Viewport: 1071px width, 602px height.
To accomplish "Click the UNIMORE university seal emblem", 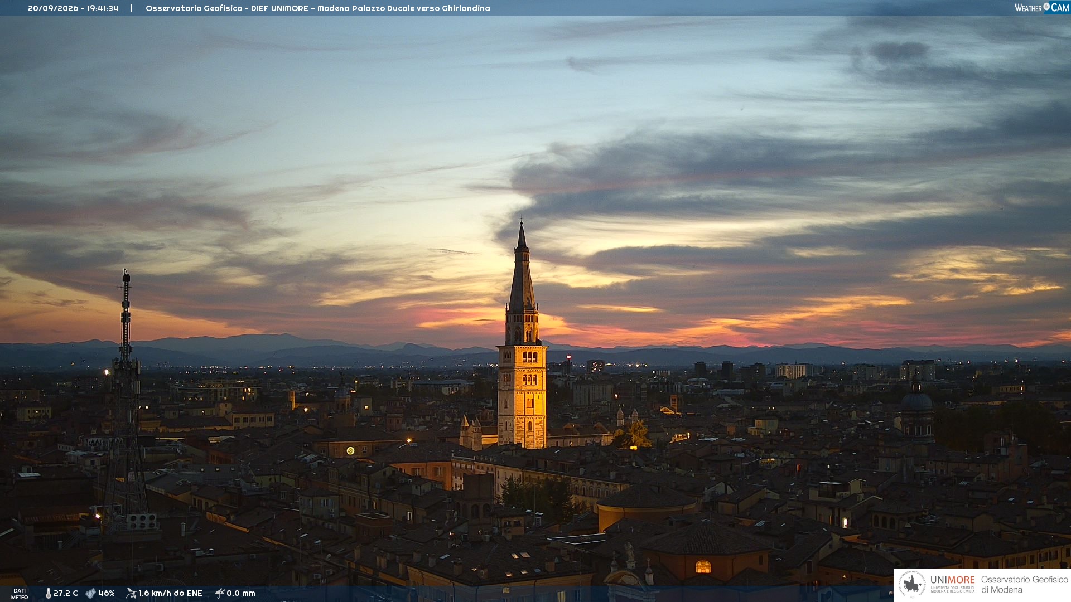I will 912,585.
